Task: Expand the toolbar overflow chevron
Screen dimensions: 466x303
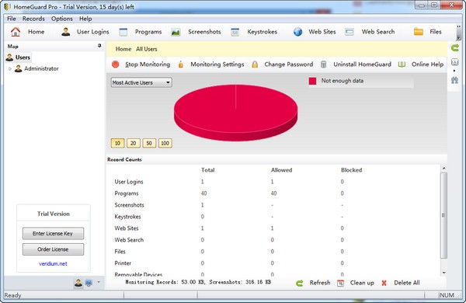Action: tap(458, 32)
